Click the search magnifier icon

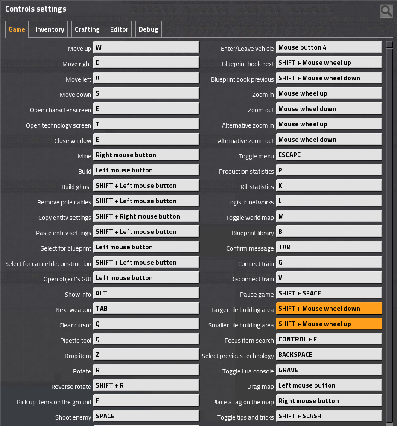(x=386, y=11)
